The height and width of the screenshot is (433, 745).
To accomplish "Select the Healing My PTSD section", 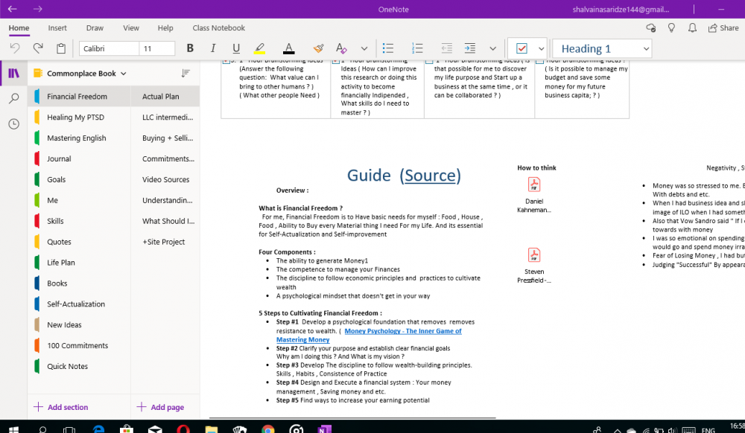I will click(x=76, y=118).
